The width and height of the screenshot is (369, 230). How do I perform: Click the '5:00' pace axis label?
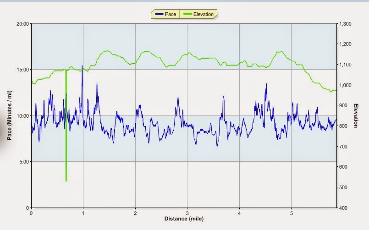24,162
